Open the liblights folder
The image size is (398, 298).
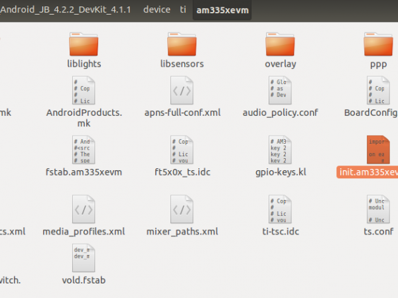[83, 45]
